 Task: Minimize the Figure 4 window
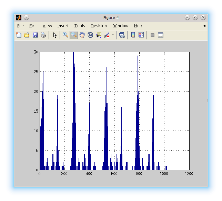click(187, 18)
